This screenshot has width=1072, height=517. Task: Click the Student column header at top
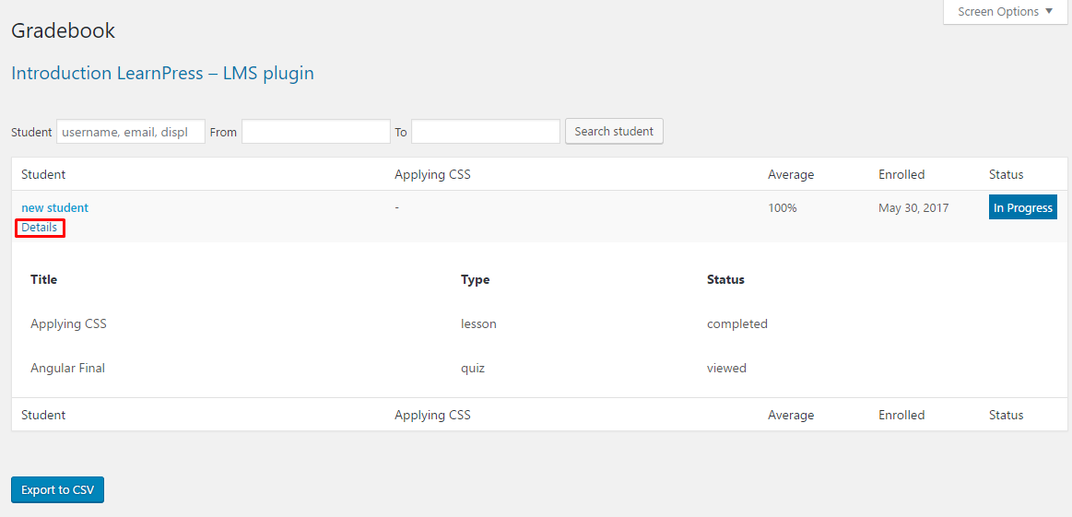[43, 174]
